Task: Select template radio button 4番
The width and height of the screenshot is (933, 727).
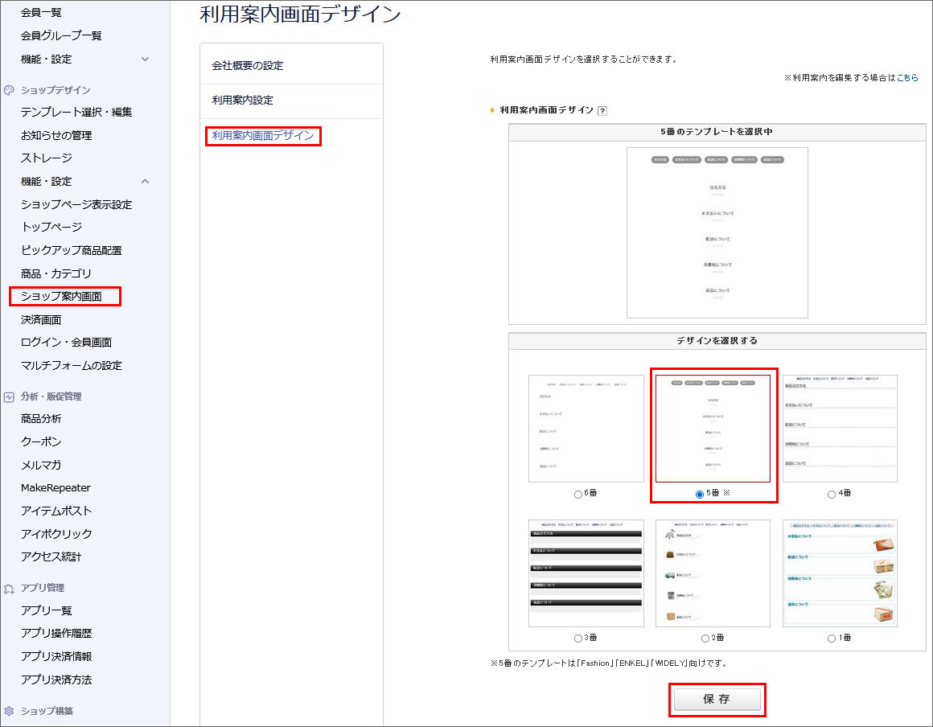Action: coord(831,495)
